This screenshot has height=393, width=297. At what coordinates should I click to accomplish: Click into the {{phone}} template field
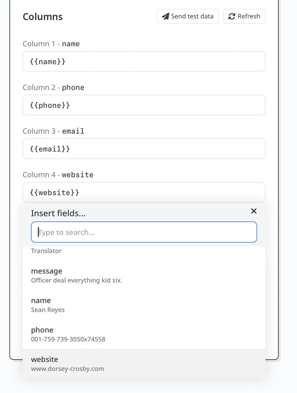144,105
